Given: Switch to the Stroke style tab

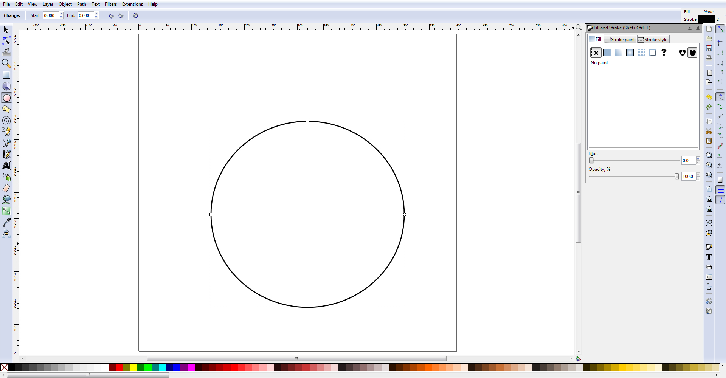Looking at the screenshot, I should 653,39.
